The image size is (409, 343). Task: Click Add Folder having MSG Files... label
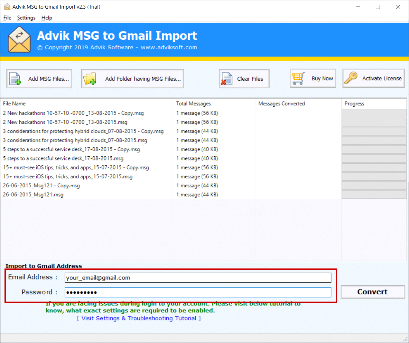click(143, 79)
